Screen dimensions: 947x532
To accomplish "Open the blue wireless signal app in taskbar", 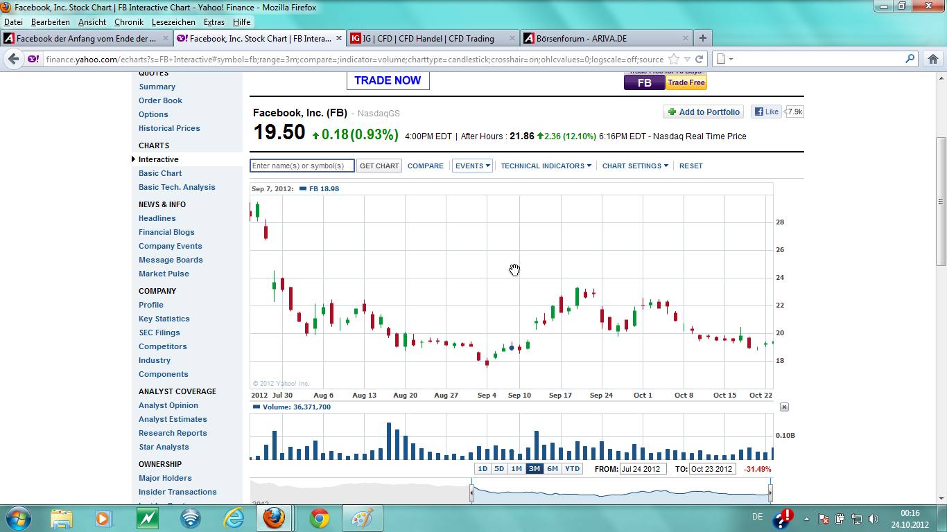I will coord(190,517).
